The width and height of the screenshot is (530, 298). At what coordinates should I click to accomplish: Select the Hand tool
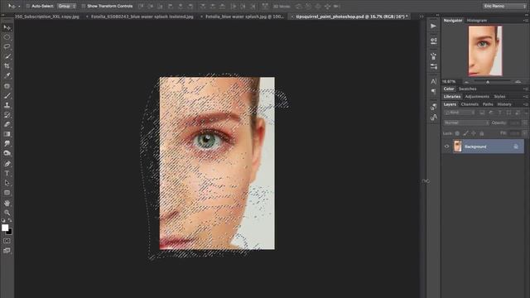click(7, 203)
